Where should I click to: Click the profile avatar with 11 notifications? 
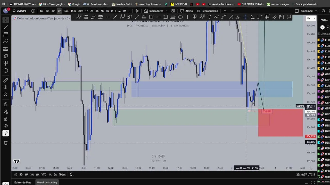[6, 11]
